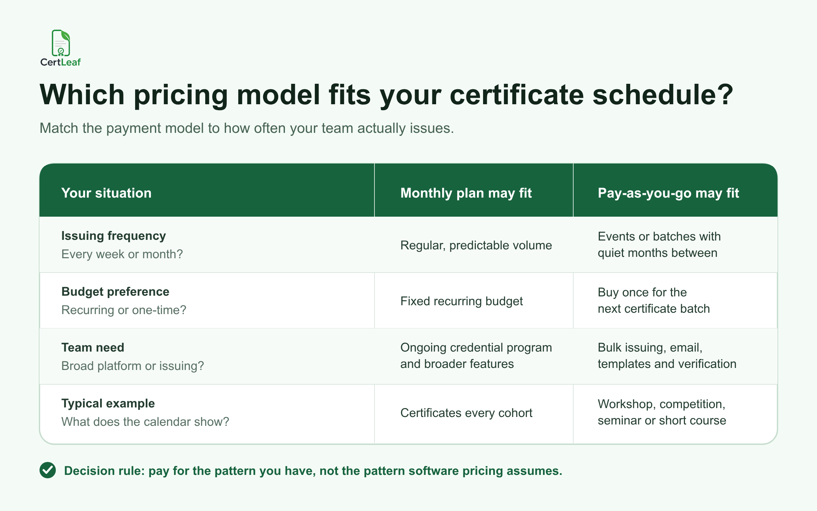This screenshot has height=511, width=817.
Task: Click the CertLeaf certificate leaf logo icon
Action: tap(61, 43)
